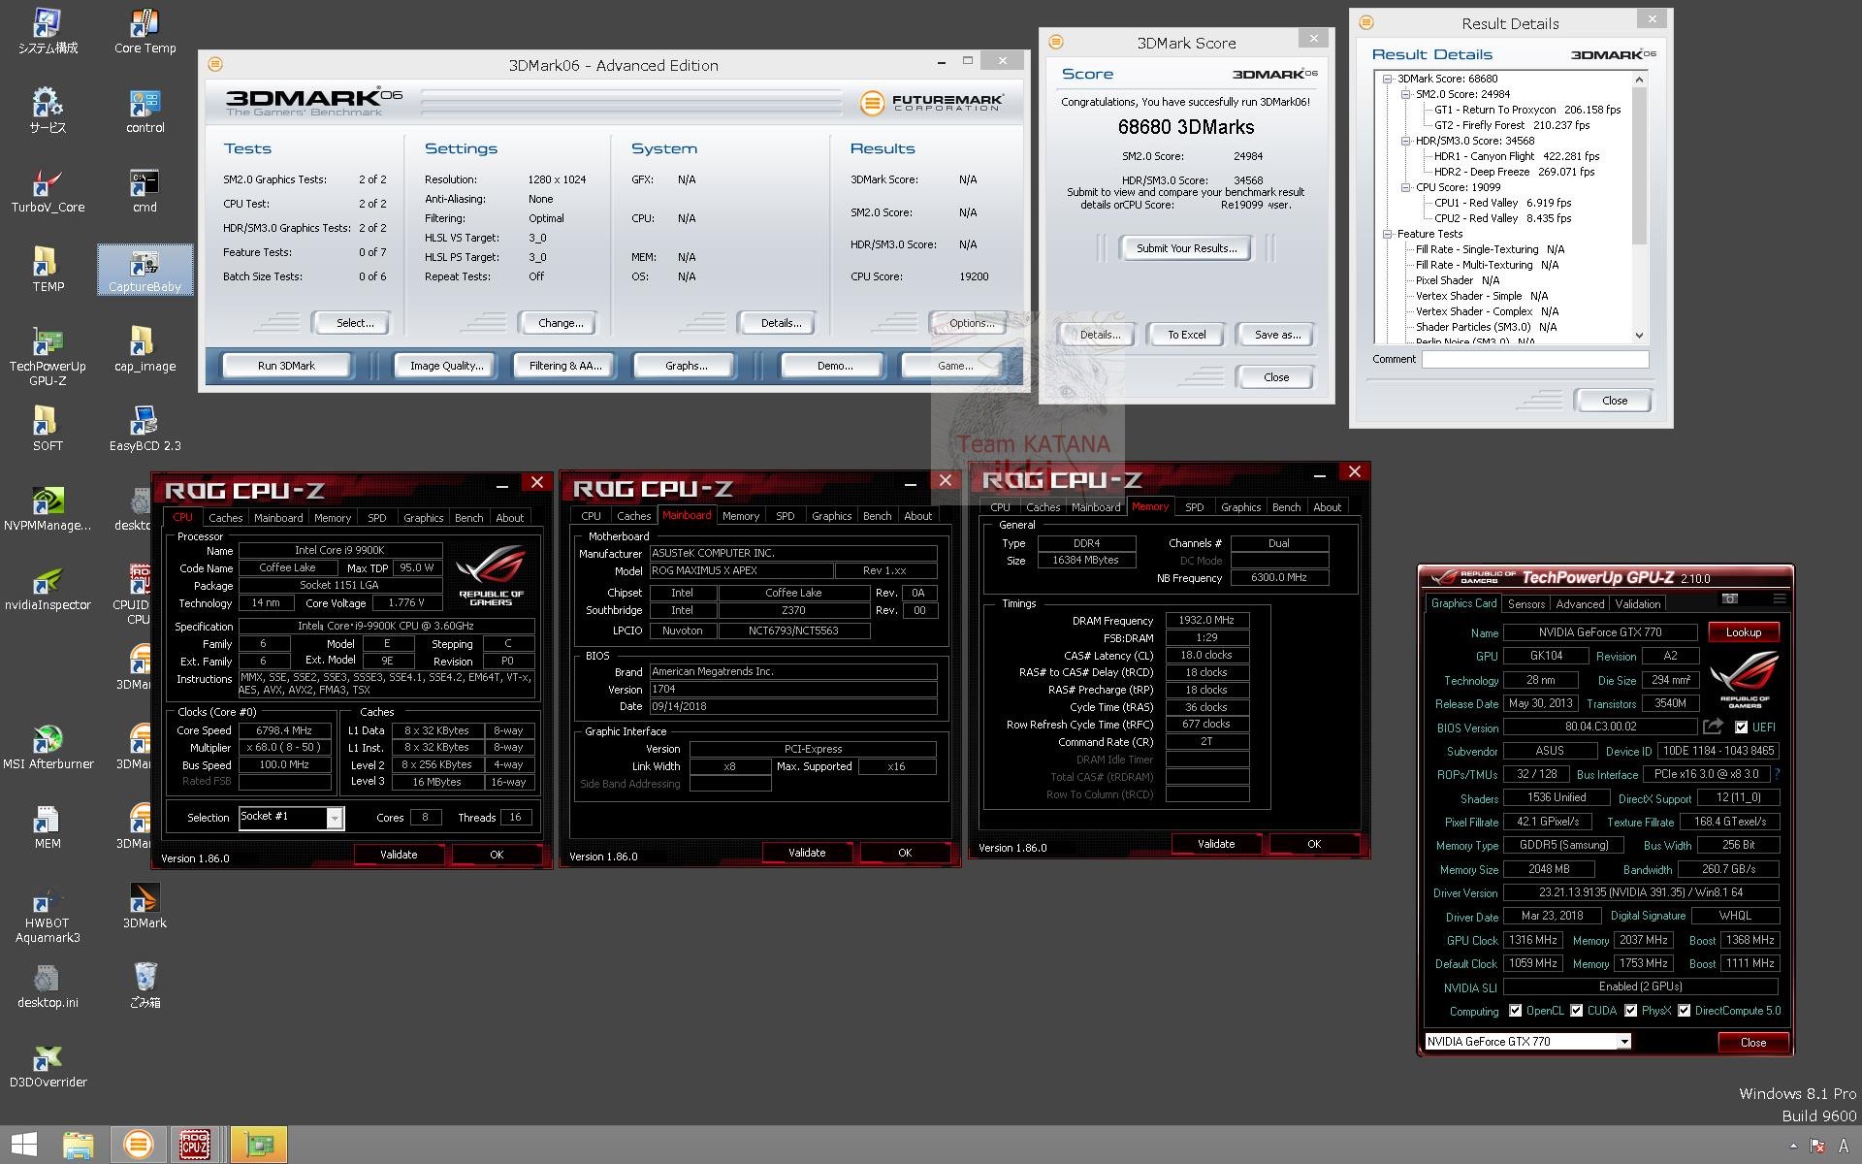Toggle CUDA checkbox in GPU-Z
The image size is (1862, 1164).
coord(1576,1011)
